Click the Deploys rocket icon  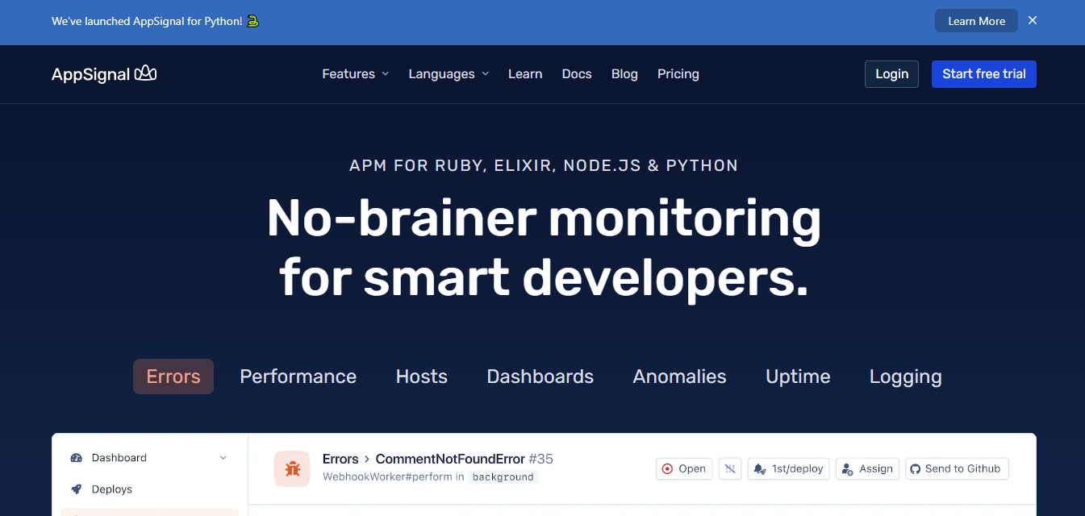pyautogui.click(x=77, y=489)
